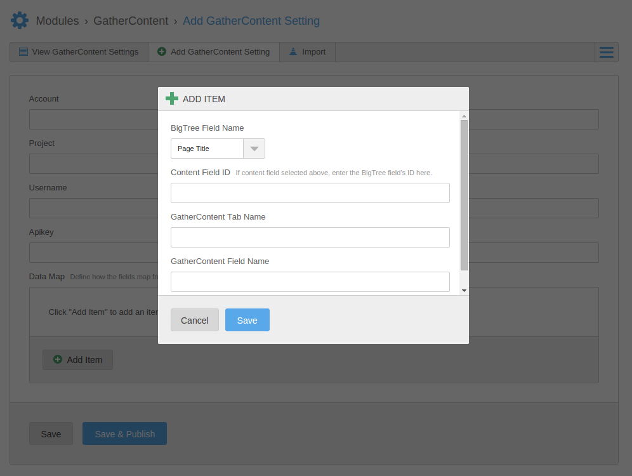Click the Add GatherContent Setting plus icon

click(x=162, y=51)
